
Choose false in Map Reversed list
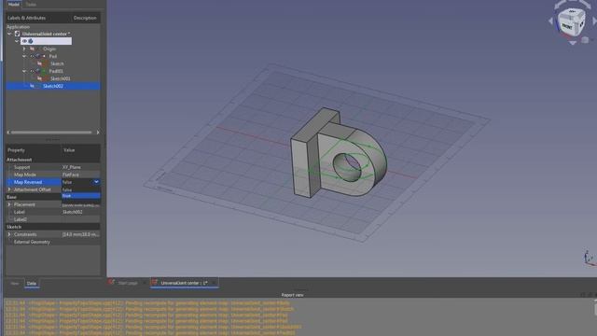click(x=81, y=189)
